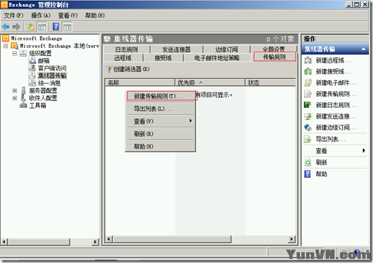Open the 文件(F) menu
This screenshot has height=263, width=373.
point(14,16)
